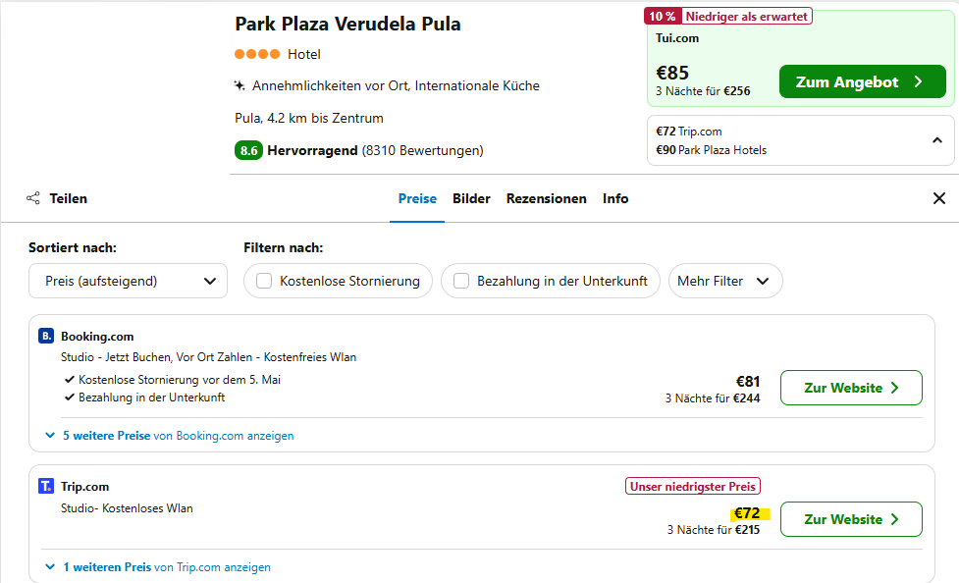Image resolution: width=959 pixels, height=583 pixels.
Task: Click the green 8.6 rating badge
Action: (x=248, y=150)
